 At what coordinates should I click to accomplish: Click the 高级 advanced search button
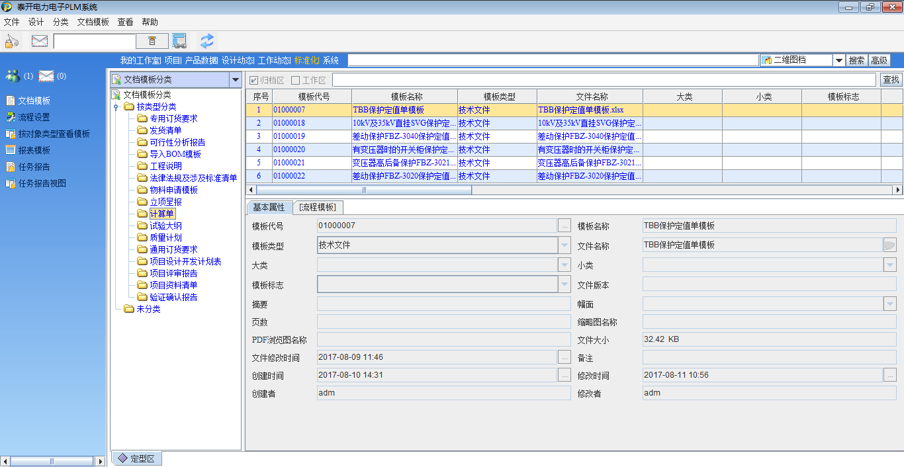coord(879,60)
